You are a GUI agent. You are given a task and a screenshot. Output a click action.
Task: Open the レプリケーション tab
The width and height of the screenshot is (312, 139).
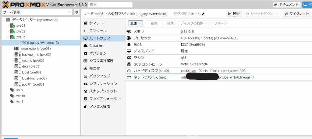click(x=104, y=84)
